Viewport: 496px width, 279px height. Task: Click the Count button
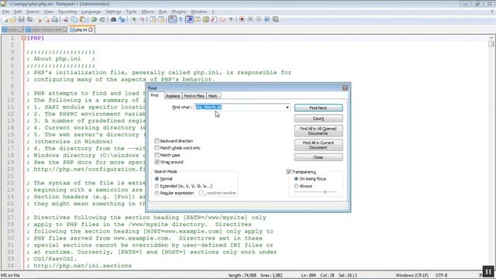tap(319, 119)
